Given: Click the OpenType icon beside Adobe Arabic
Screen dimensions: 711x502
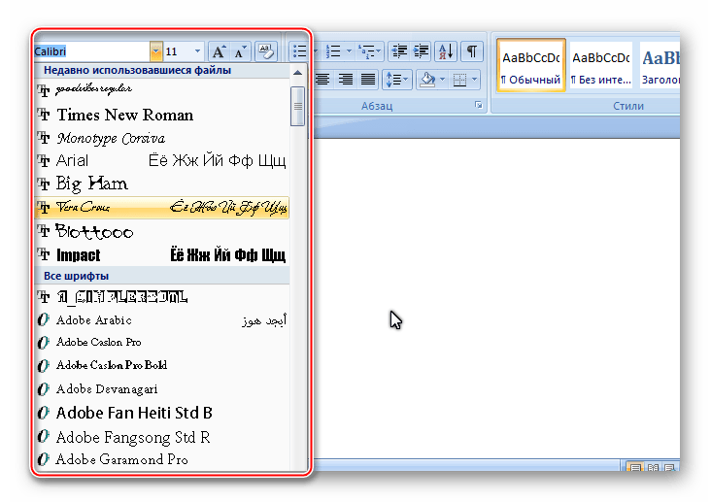Looking at the screenshot, I should (x=43, y=319).
